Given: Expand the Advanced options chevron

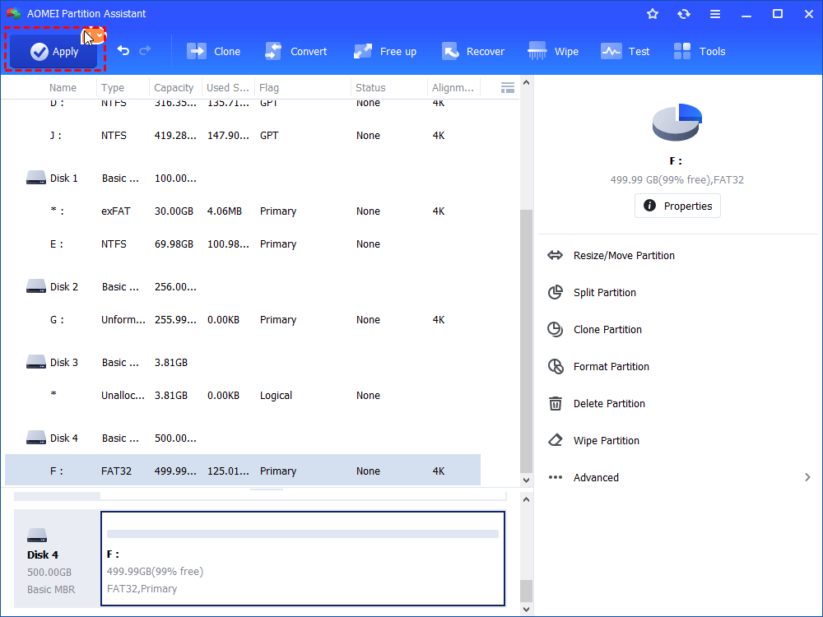Looking at the screenshot, I should click(807, 477).
